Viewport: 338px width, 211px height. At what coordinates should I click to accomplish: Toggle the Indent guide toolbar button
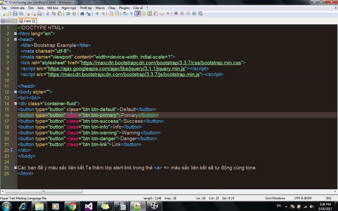pyautogui.click(x=137, y=13)
